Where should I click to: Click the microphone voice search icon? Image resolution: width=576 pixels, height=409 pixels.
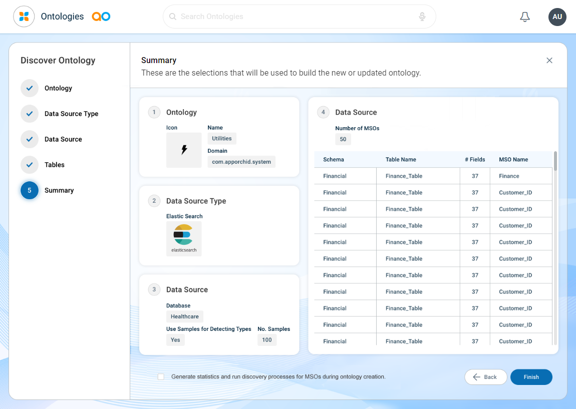[x=422, y=17]
